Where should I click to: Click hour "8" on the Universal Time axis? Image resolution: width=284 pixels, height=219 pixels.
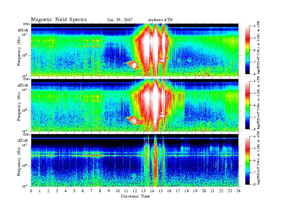coord(100,191)
